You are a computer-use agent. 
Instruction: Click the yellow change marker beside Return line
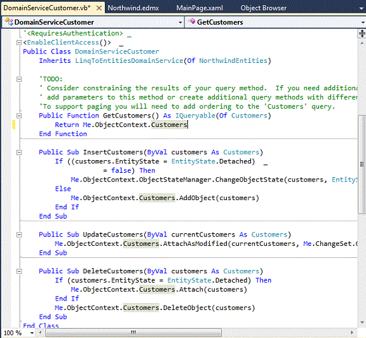coord(14,125)
